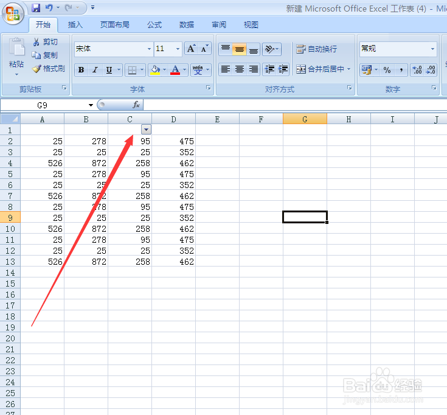Open 常规 number format dropdown
Screen dimensions: 447x415
tap(433, 49)
